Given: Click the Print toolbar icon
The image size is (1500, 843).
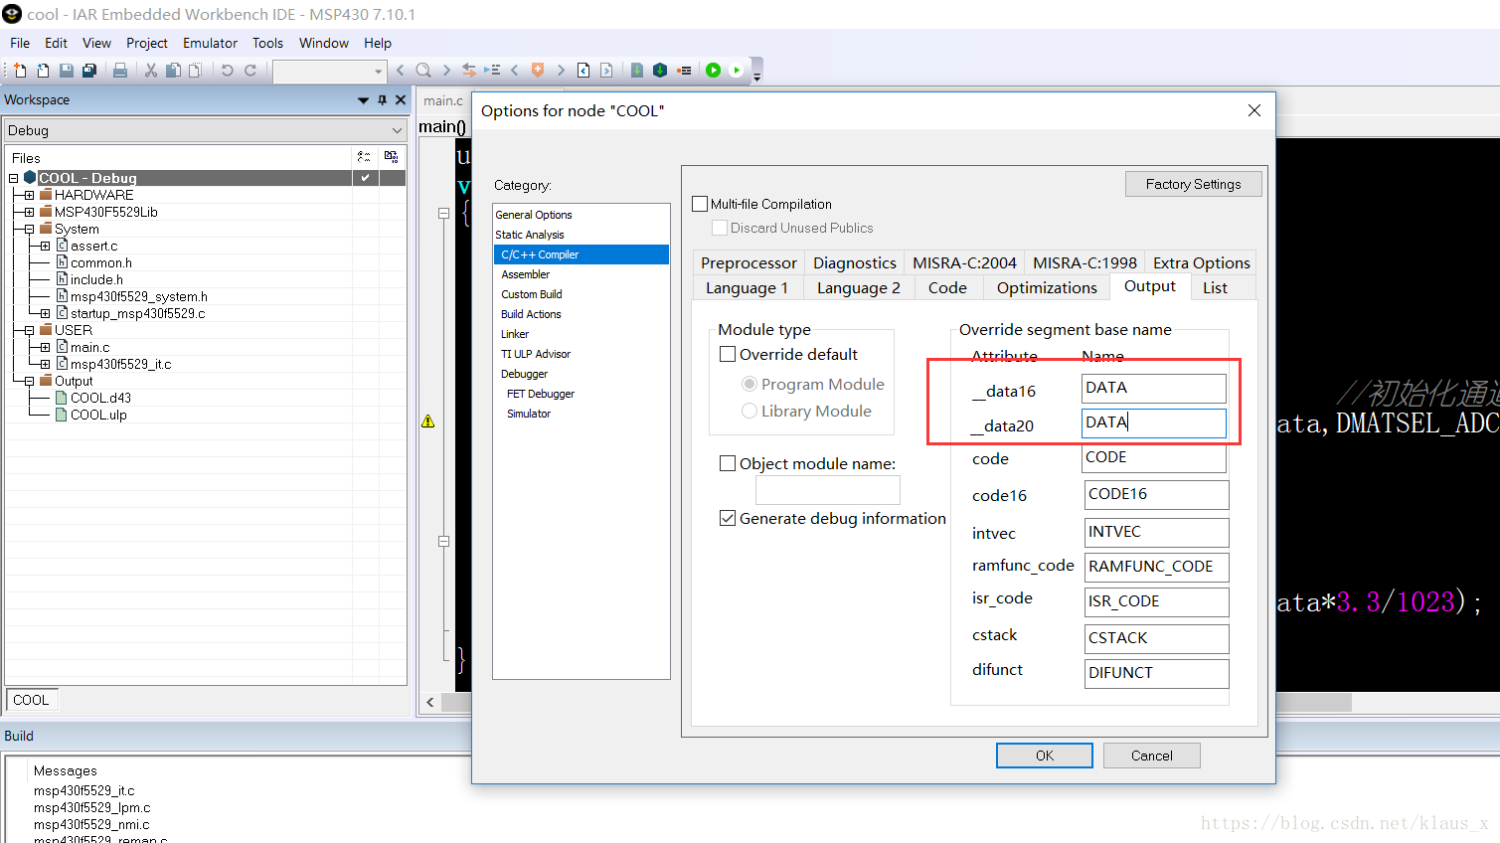Looking at the screenshot, I should pyautogui.click(x=120, y=71).
